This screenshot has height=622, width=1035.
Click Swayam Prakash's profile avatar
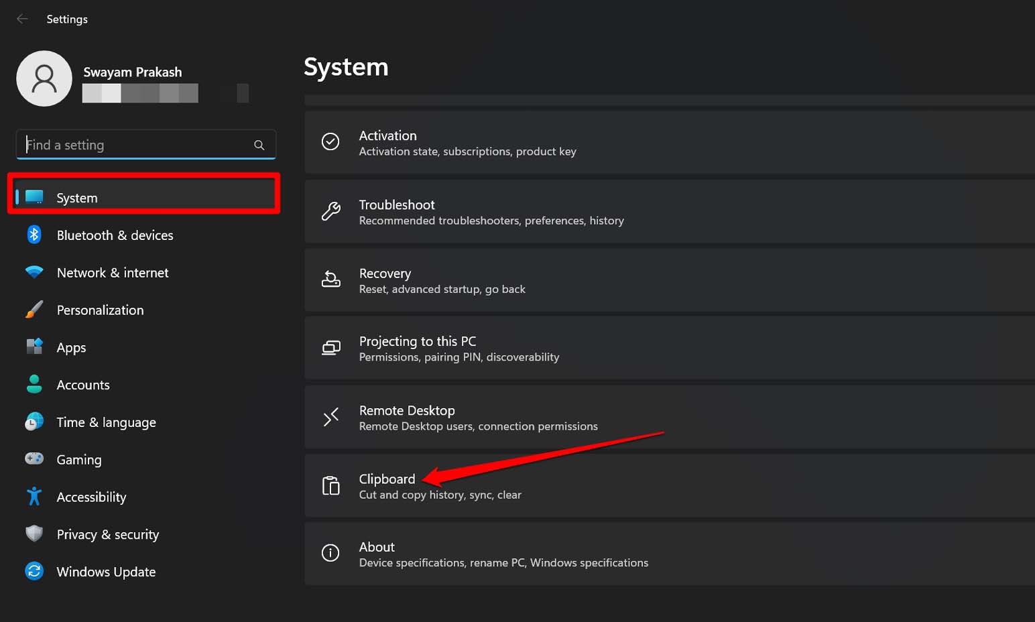44,78
